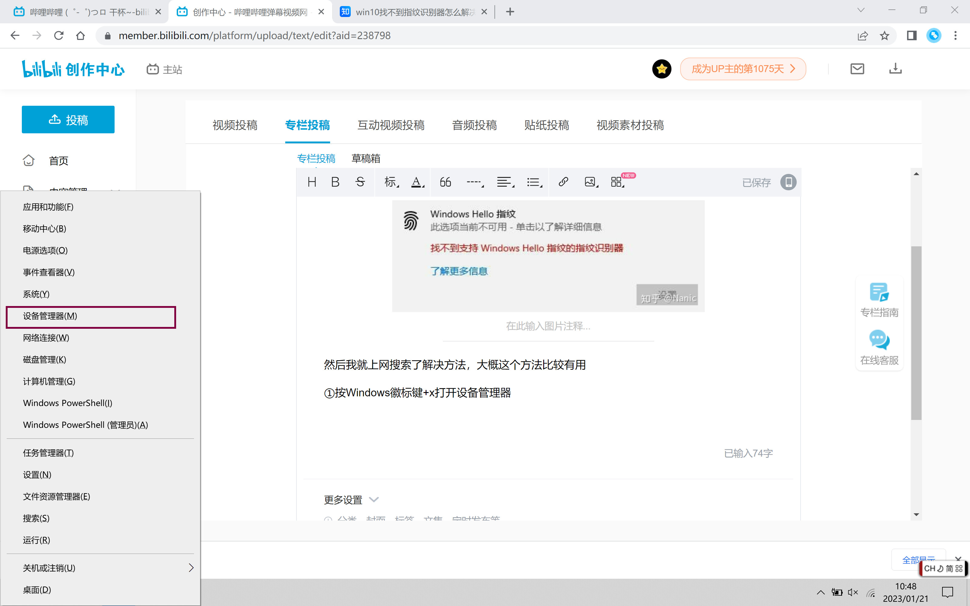Select 电源选项(O) menu entry

(100, 251)
